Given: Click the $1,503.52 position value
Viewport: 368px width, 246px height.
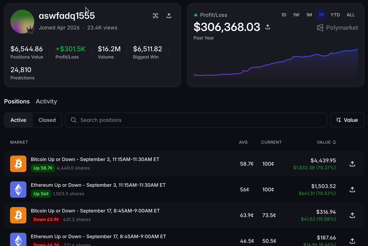Looking at the screenshot, I should point(324,186).
